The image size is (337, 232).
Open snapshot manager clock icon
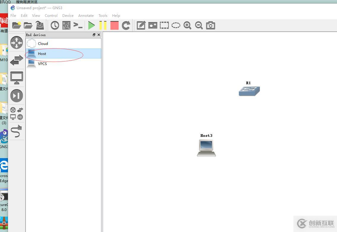(x=55, y=25)
